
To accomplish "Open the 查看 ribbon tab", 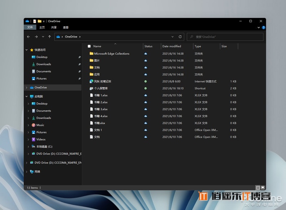I will [x=66, y=27].
